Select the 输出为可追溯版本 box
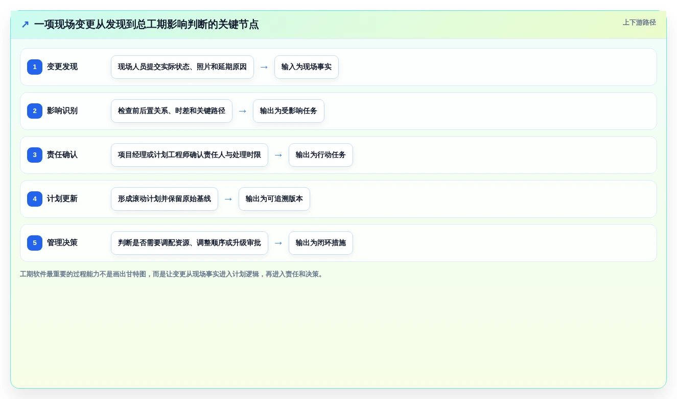Image resolution: width=677 pixels, height=399 pixels. click(x=274, y=199)
